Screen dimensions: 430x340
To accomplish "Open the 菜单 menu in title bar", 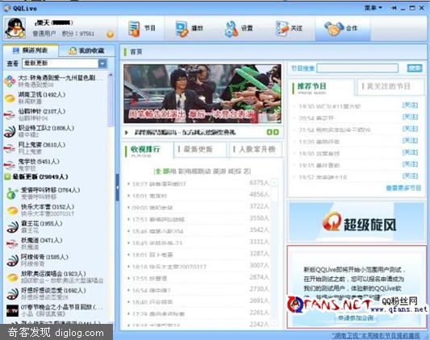I will pyautogui.click(x=373, y=8).
